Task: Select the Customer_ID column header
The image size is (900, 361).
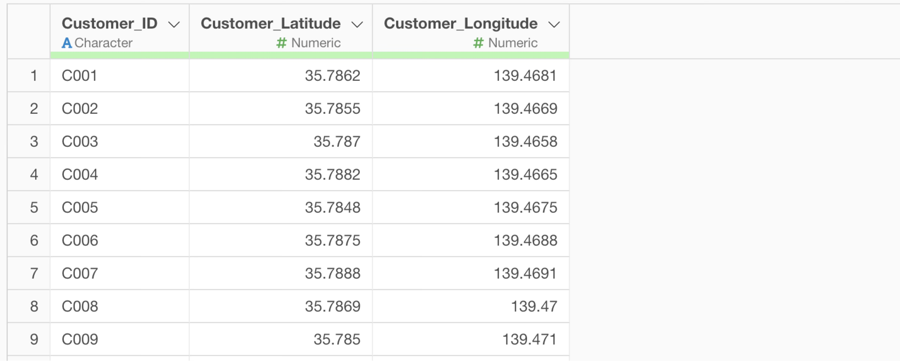Action: click(109, 24)
